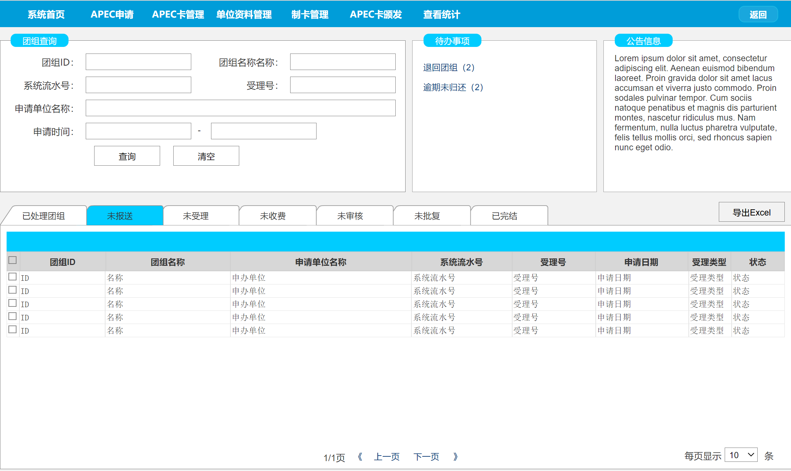This screenshot has height=471, width=791.
Task: Open the 系统首页 menu
Action: tap(46, 15)
